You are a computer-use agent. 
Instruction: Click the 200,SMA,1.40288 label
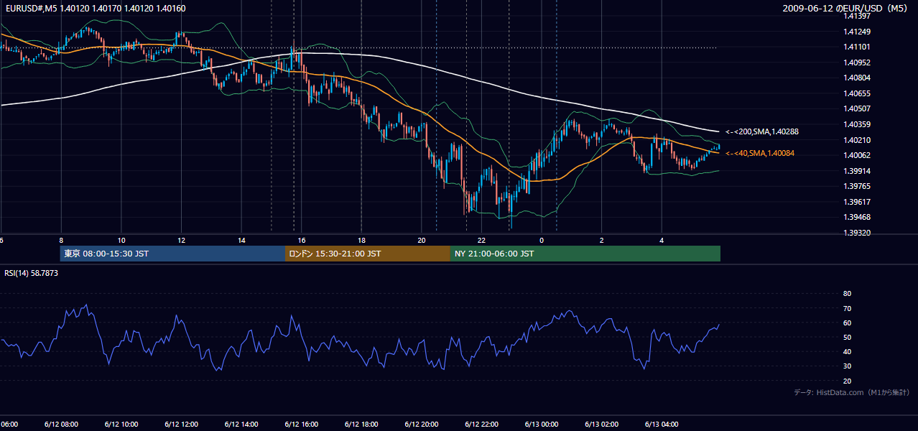[x=762, y=131]
